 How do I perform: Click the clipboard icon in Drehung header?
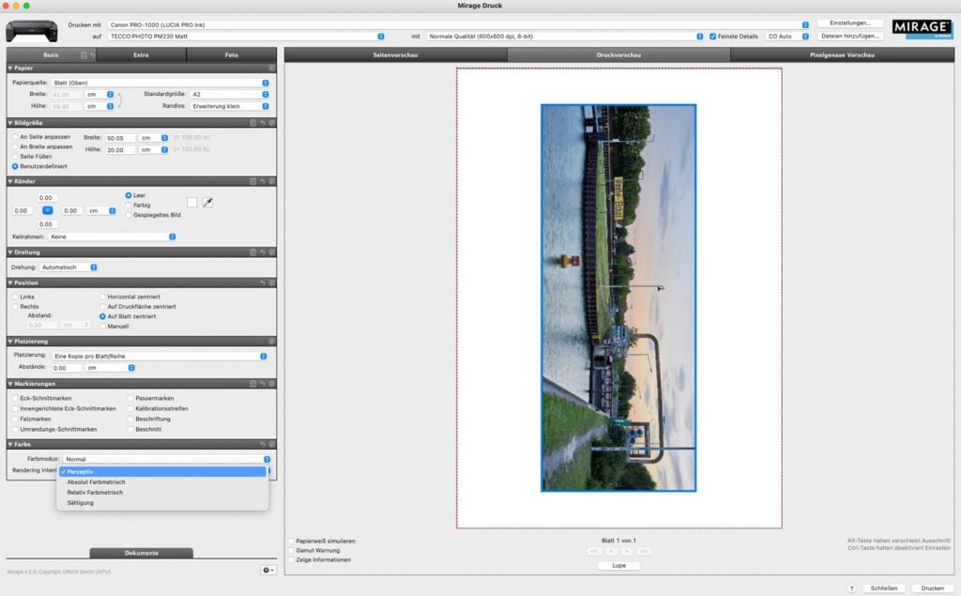click(252, 252)
